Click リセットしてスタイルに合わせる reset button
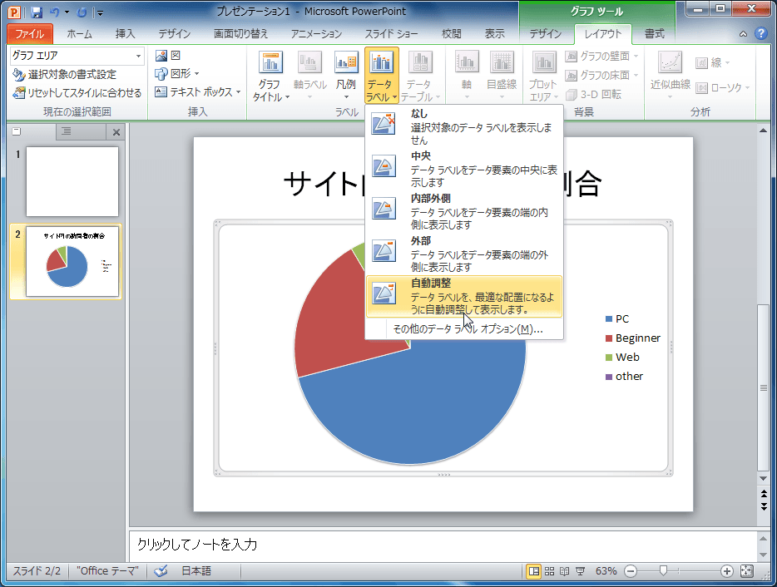The height and width of the screenshot is (587, 777). tap(77, 92)
